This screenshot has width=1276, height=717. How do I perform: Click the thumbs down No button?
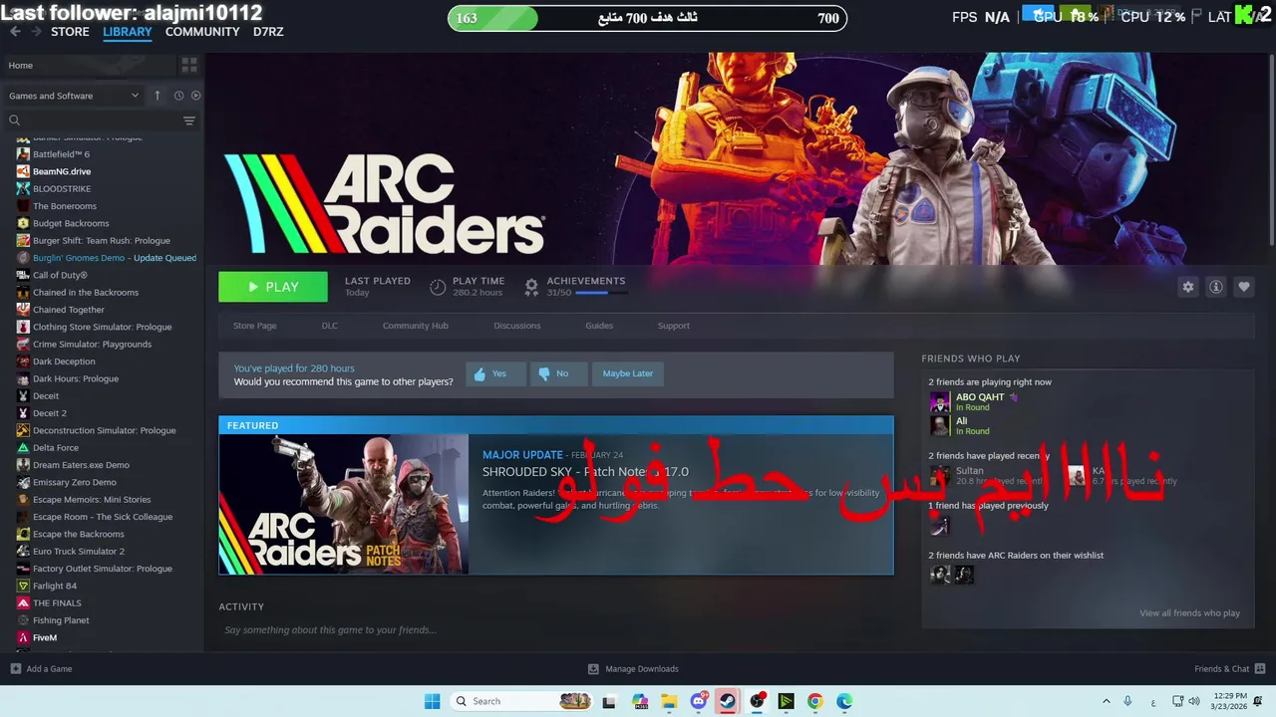(558, 373)
